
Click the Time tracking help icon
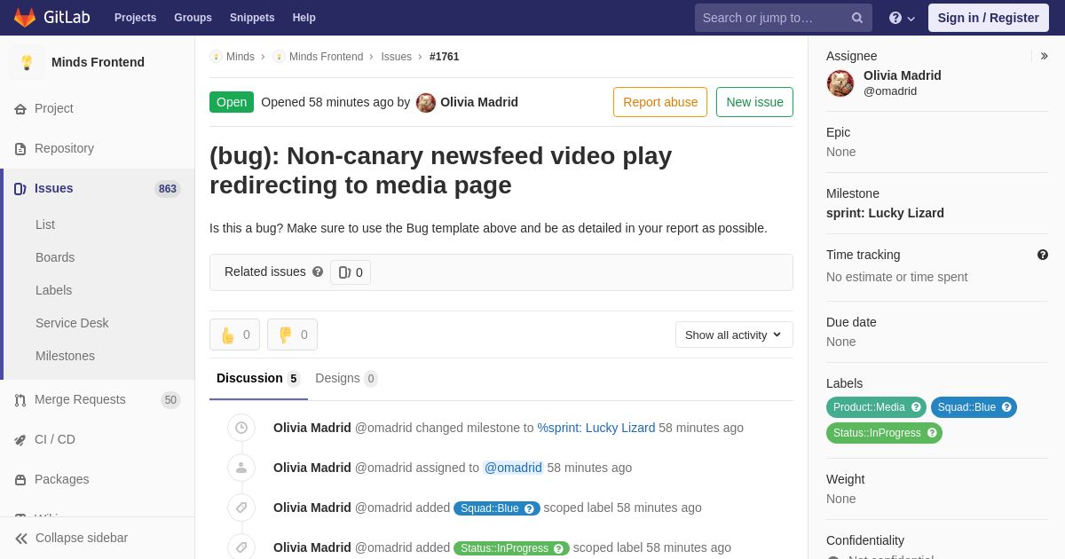click(1043, 255)
